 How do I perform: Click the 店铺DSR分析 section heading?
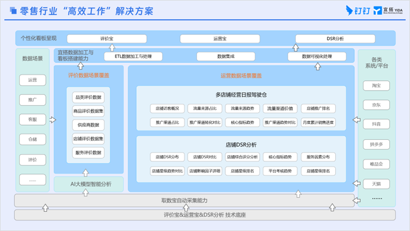pyautogui.click(x=241, y=145)
